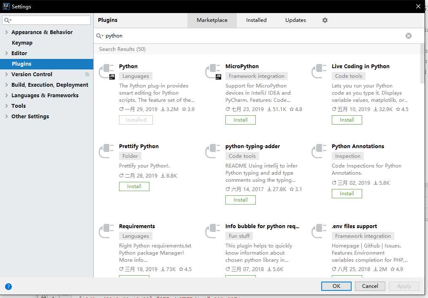This screenshot has width=428, height=298.
Task: Click Inspection tag under Python Annotations
Action: tap(348, 156)
